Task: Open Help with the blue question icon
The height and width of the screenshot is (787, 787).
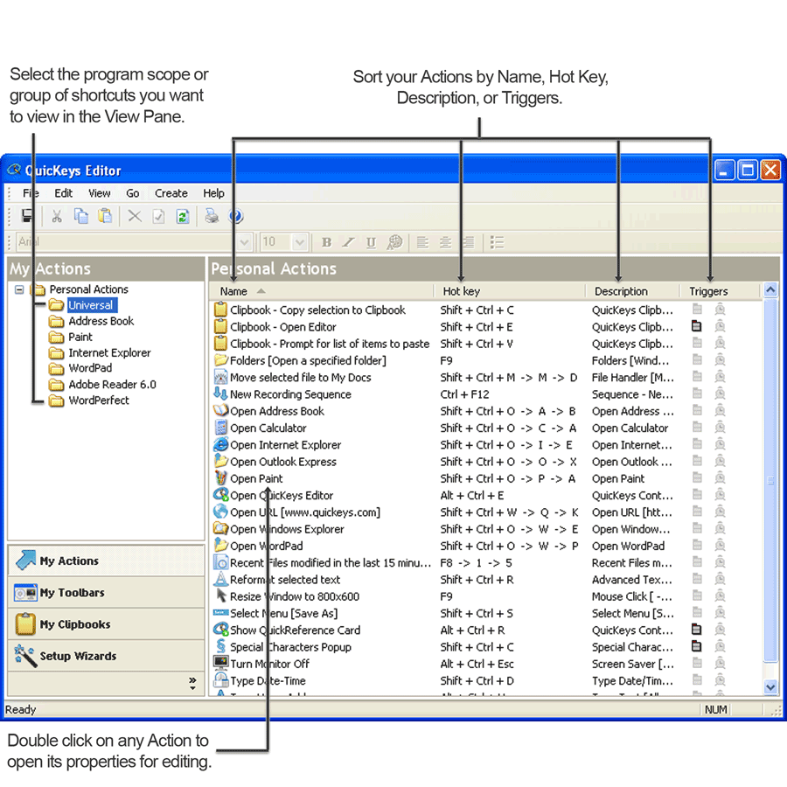Action: pos(236,216)
